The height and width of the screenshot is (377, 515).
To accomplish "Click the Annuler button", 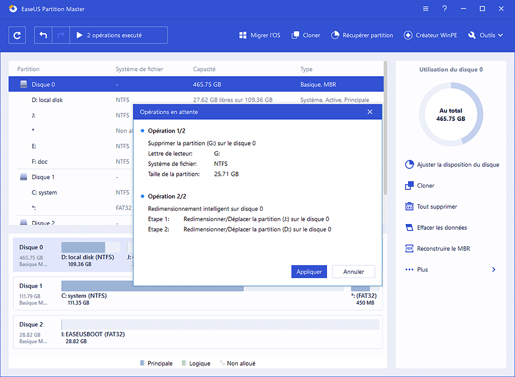I will point(353,272).
